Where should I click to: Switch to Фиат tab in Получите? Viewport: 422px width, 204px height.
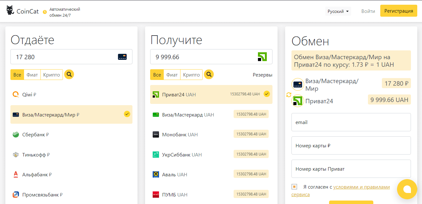pos(172,75)
